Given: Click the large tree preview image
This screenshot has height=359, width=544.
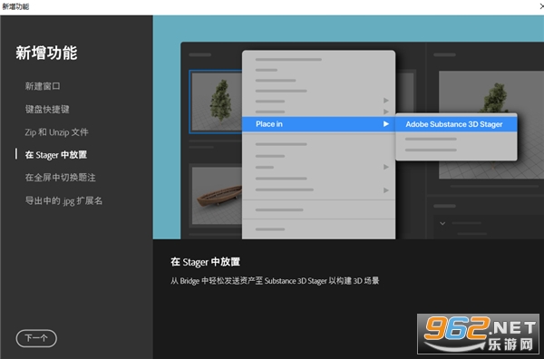Looking at the screenshot, I should point(491,125).
